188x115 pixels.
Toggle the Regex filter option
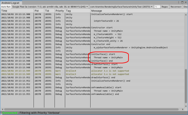(164, 7)
